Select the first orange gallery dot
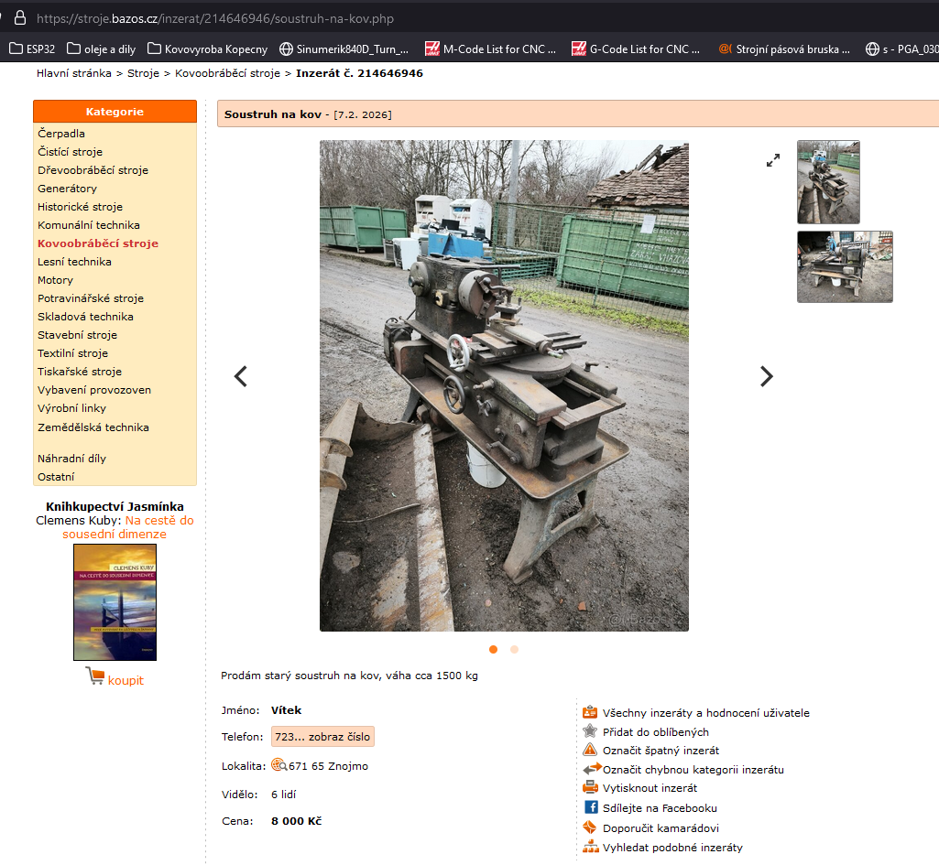The height and width of the screenshot is (865, 939). (493, 649)
